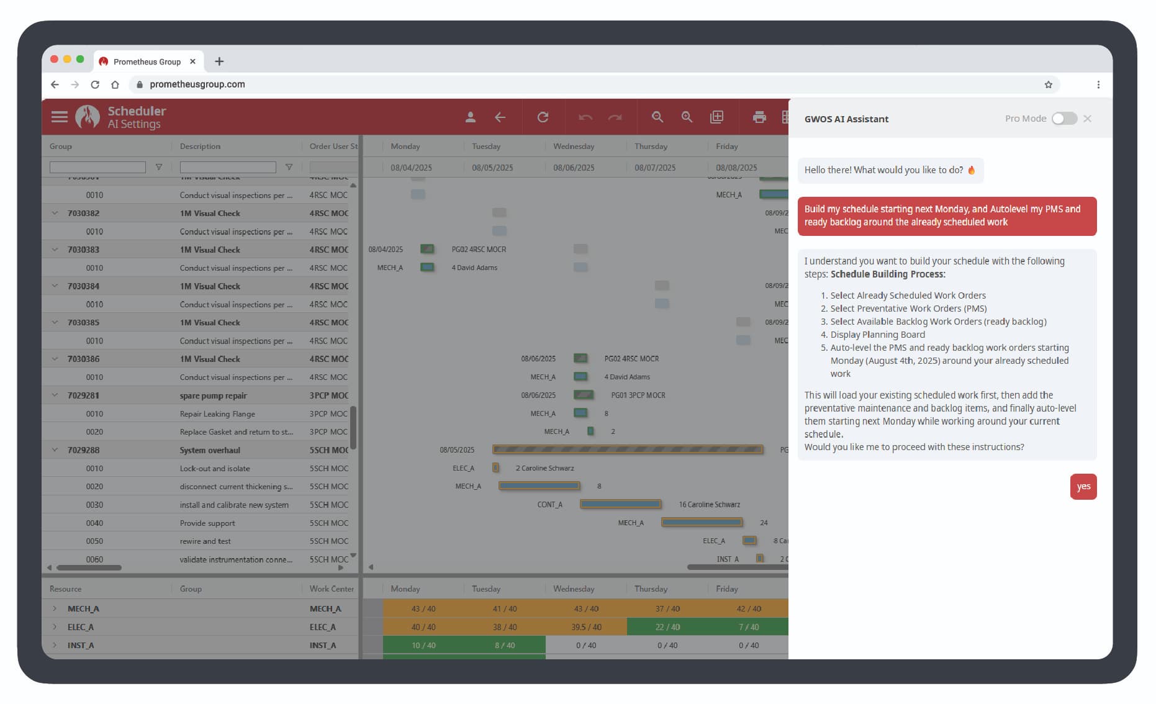Image resolution: width=1156 pixels, height=704 pixels.
Task: Enable Pro Mode in the AI Assistant
Action: click(x=1064, y=118)
